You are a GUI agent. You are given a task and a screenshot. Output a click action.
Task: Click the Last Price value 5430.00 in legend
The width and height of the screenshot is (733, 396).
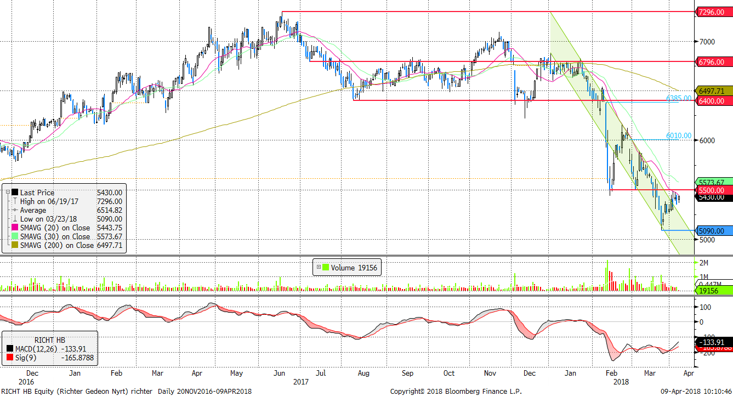pyautogui.click(x=109, y=193)
